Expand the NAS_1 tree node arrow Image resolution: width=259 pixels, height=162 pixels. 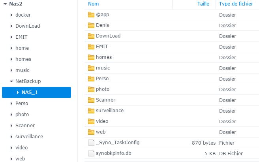(x=17, y=92)
